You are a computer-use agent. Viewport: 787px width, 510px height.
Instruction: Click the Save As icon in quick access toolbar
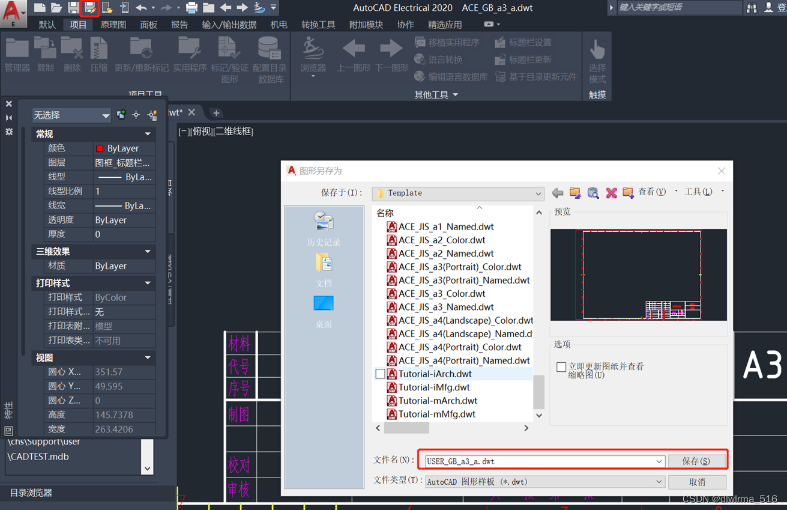click(89, 8)
